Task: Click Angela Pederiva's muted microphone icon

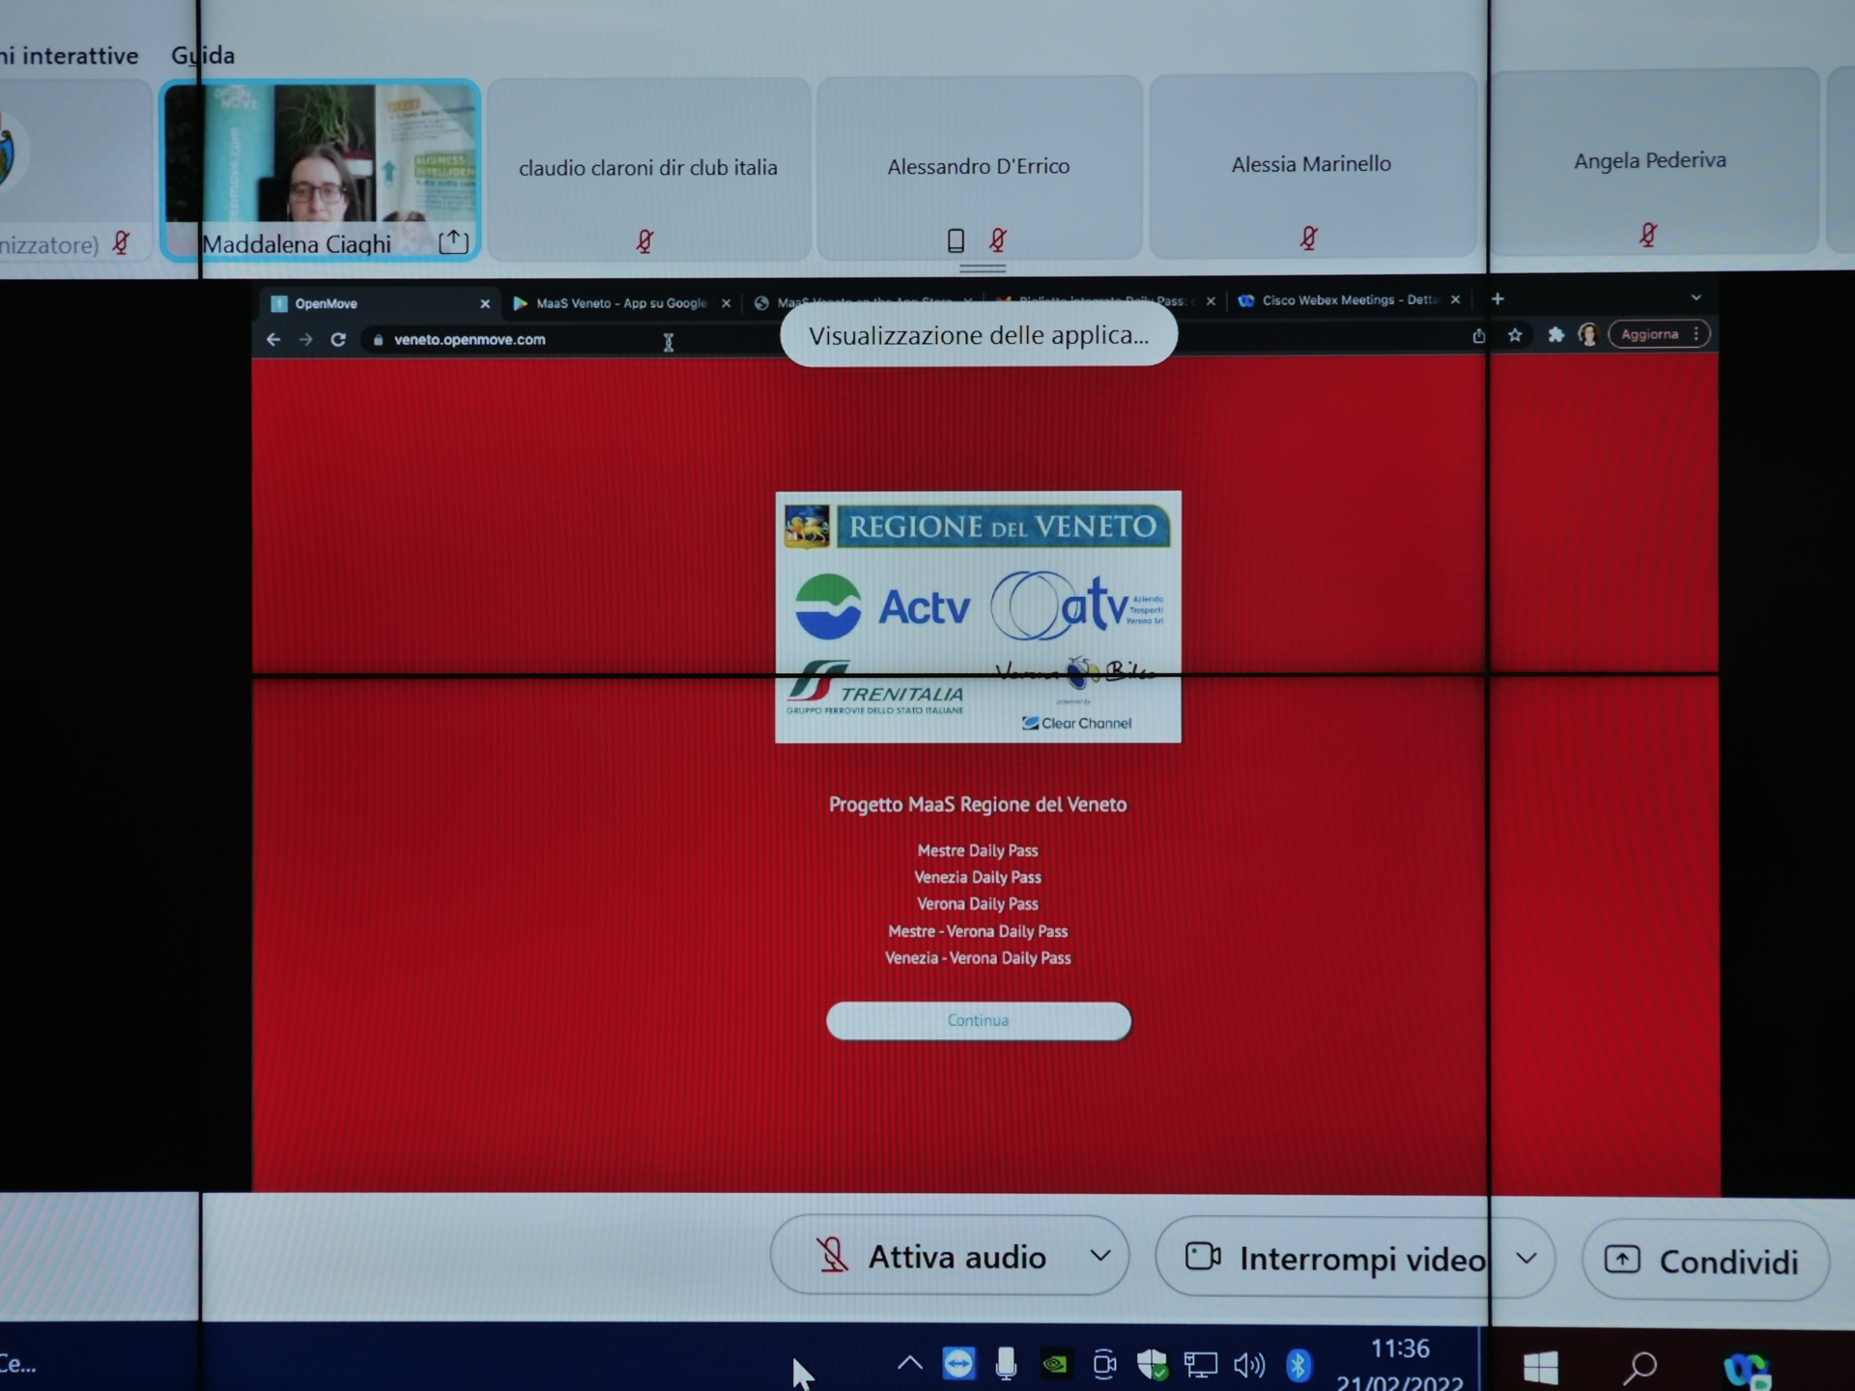Action: pyautogui.click(x=1648, y=234)
